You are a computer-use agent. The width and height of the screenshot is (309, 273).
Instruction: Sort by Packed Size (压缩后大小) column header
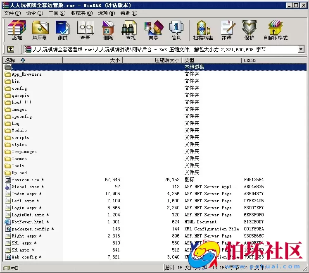[152, 60]
